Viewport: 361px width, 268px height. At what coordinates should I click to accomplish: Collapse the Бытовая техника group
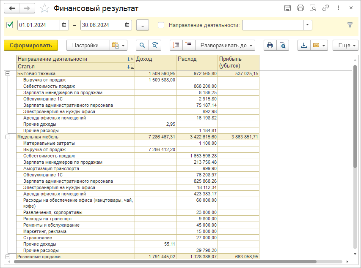[x=8, y=73]
